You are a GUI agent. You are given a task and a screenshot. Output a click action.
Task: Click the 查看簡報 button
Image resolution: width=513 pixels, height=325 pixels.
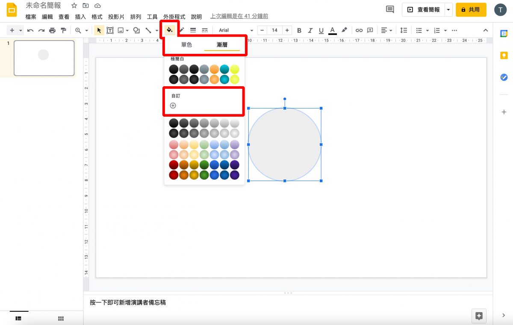click(423, 9)
